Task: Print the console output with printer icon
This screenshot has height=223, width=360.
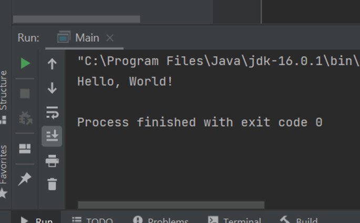Action: 52,161
